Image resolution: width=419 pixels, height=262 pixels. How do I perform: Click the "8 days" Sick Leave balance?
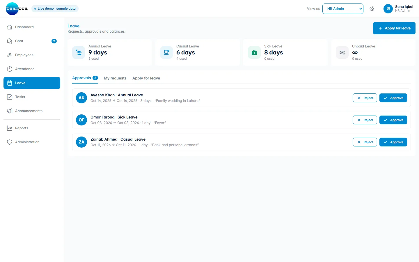(274, 52)
